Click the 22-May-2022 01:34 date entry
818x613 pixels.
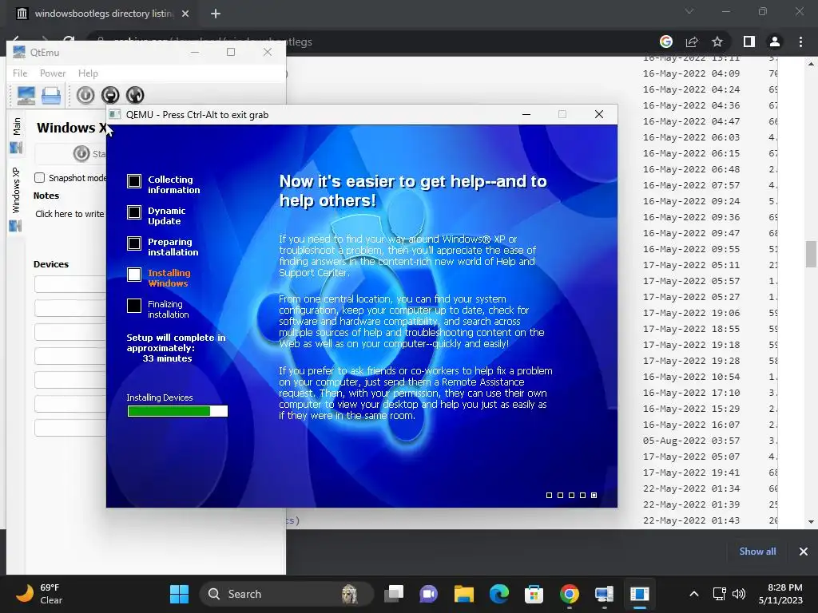pyautogui.click(x=691, y=489)
